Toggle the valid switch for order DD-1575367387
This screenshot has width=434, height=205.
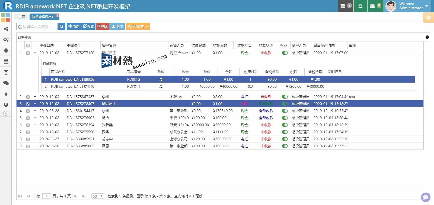pyautogui.click(x=285, y=97)
